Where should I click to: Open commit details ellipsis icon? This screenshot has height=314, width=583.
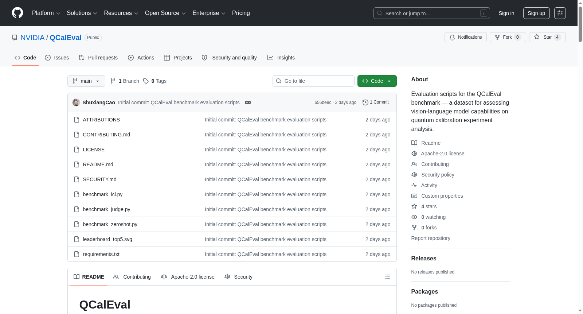click(x=248, y=102)
